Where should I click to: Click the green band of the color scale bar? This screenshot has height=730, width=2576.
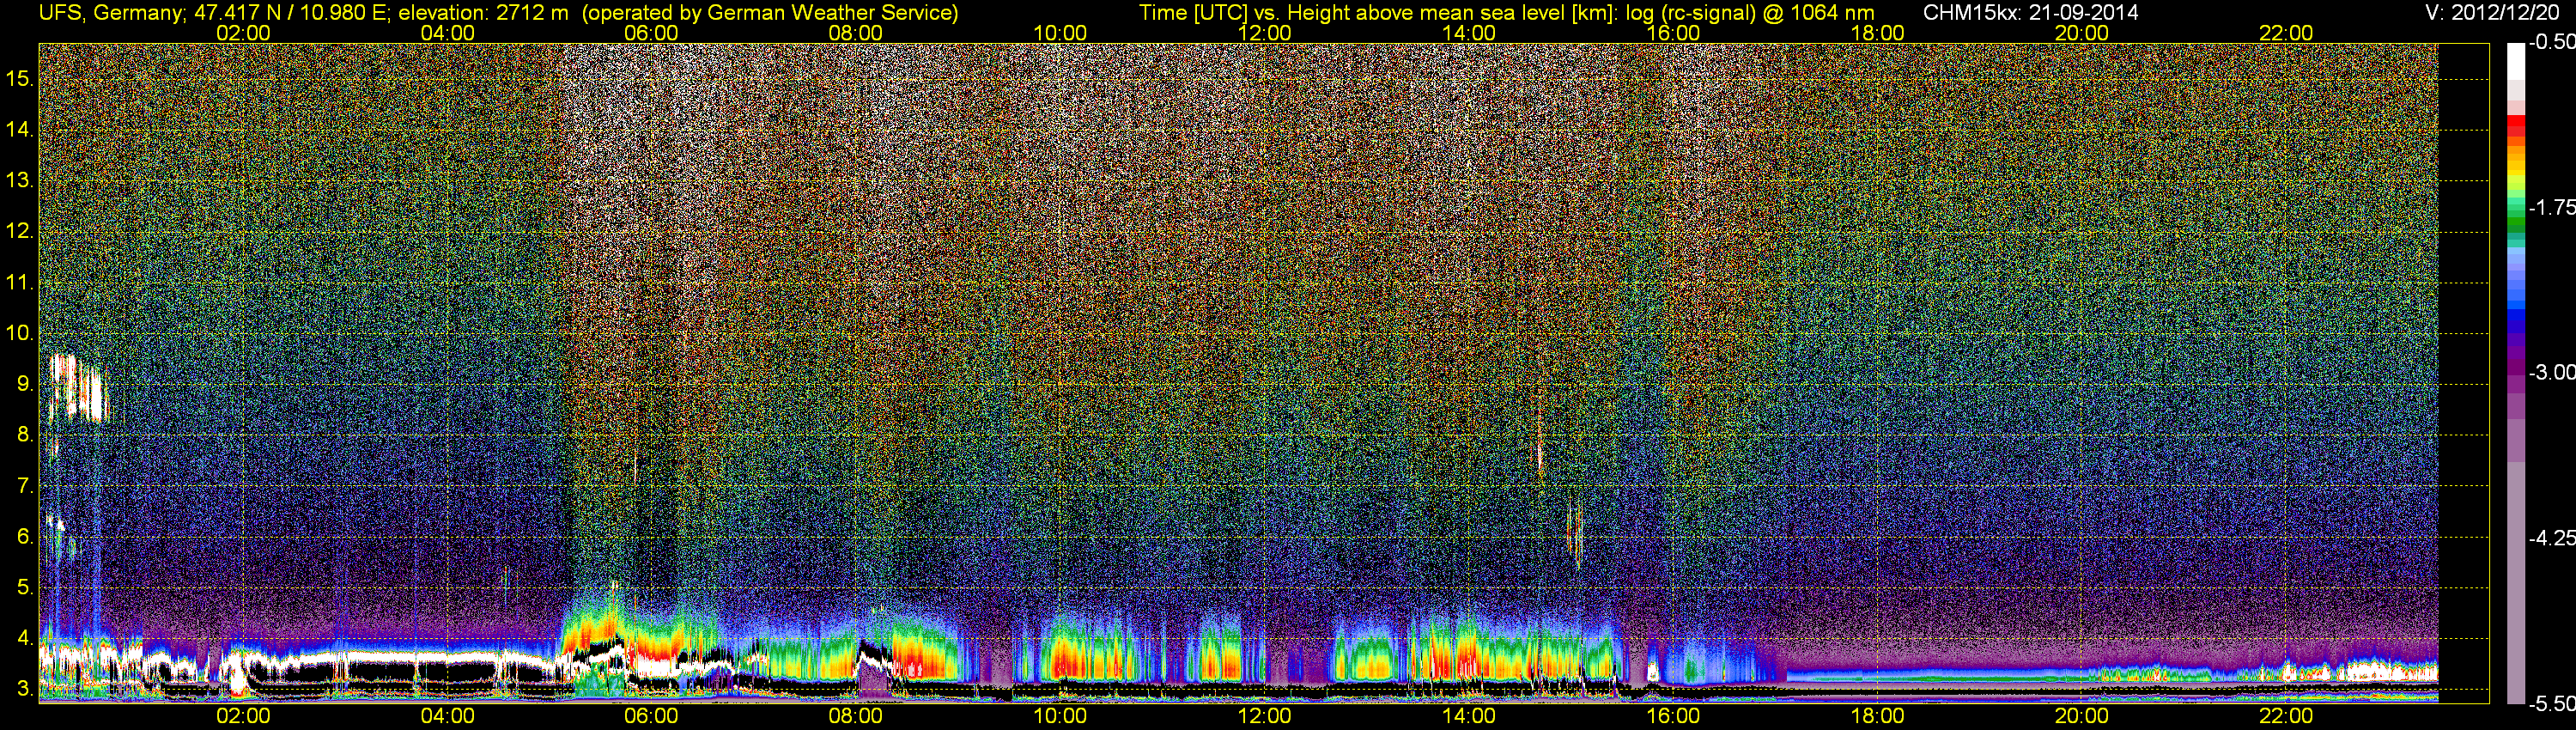2516,219
